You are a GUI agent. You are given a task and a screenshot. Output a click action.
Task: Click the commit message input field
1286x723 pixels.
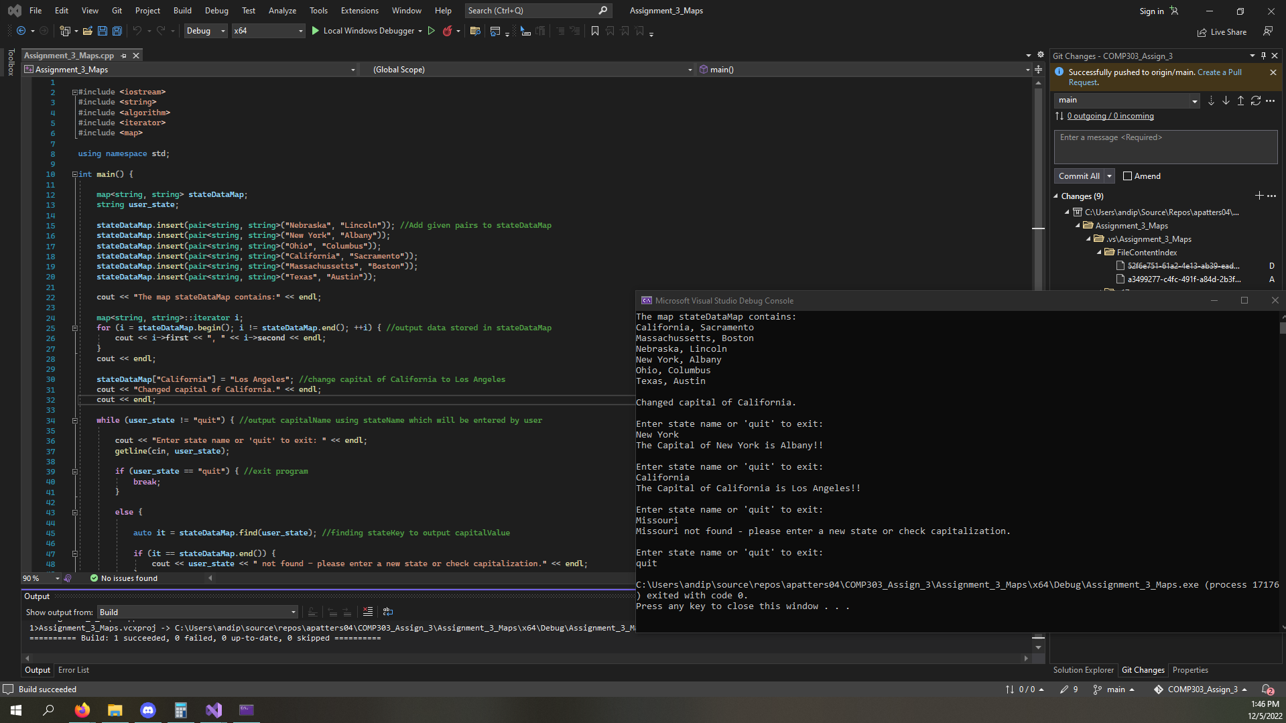(x=1165, y=147)
